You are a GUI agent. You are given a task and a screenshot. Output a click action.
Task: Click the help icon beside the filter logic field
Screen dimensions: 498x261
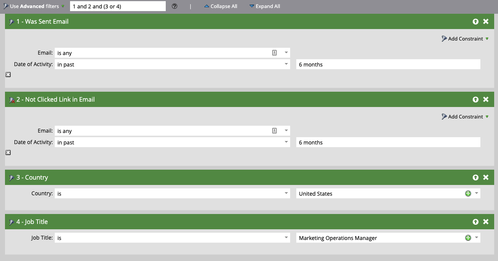(174, 6)
